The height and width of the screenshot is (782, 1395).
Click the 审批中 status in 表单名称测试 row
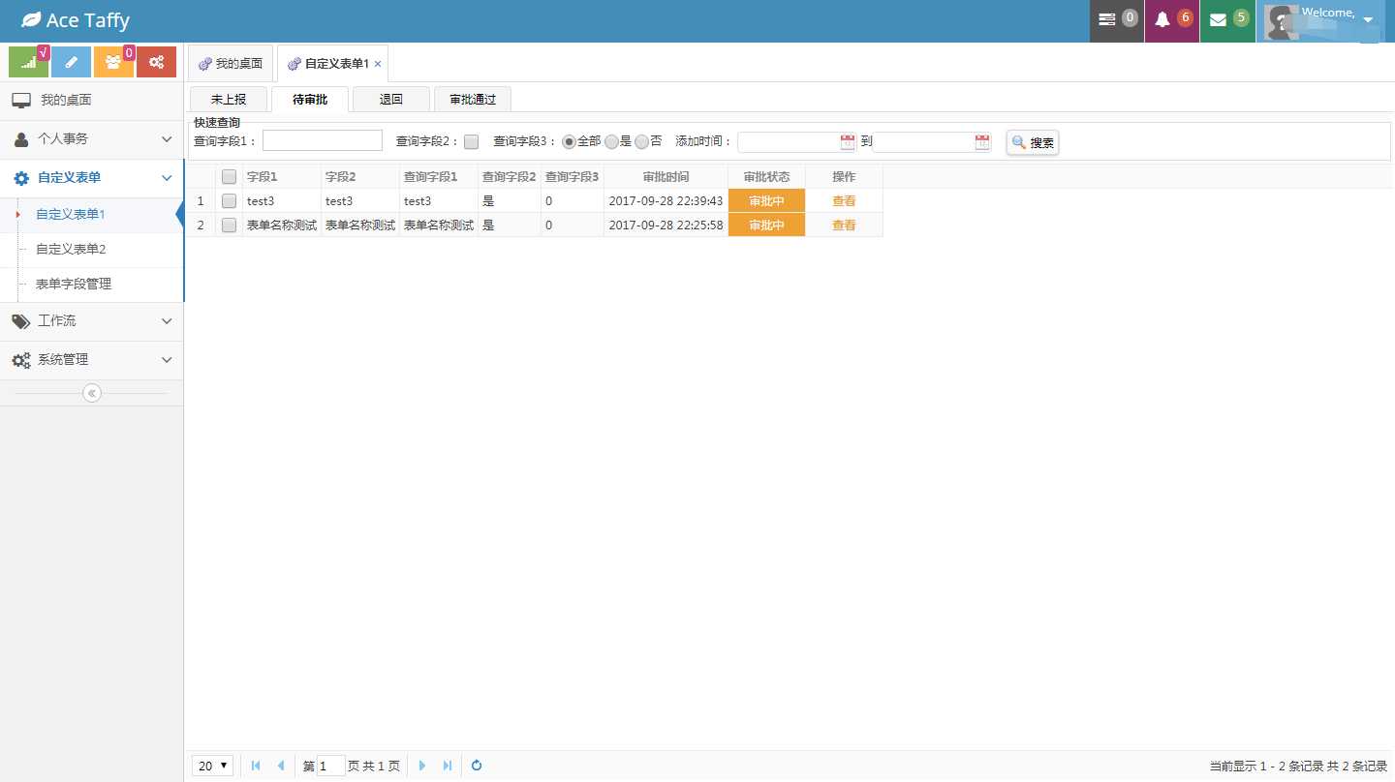[x=766, y=225]
